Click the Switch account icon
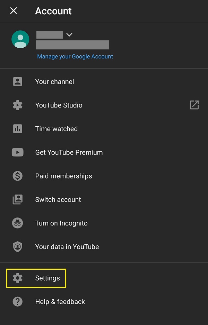 click(x=17, y=199)
